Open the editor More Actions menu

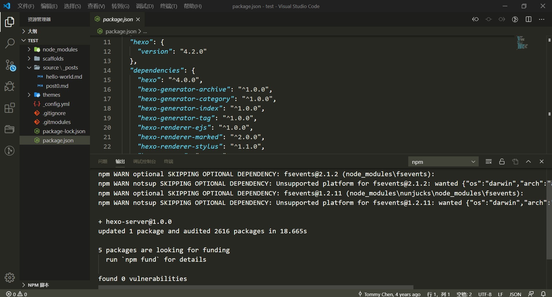pyautogui.click(x=542, y=19)
